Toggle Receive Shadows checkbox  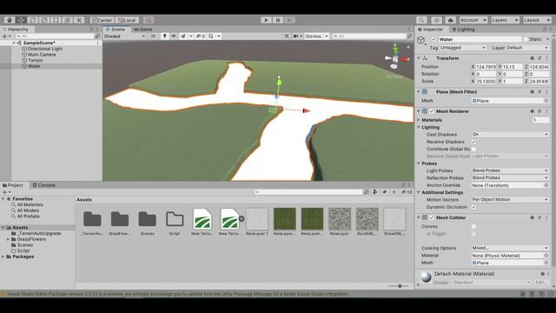click(x=473, y=142)
